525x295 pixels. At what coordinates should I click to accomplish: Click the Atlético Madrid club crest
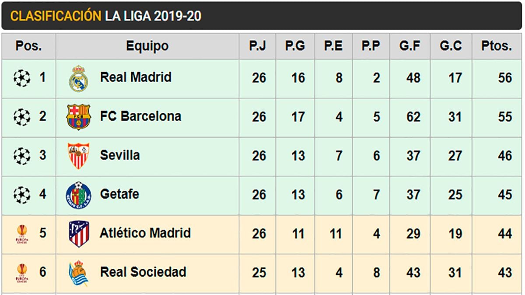(79, 233)
